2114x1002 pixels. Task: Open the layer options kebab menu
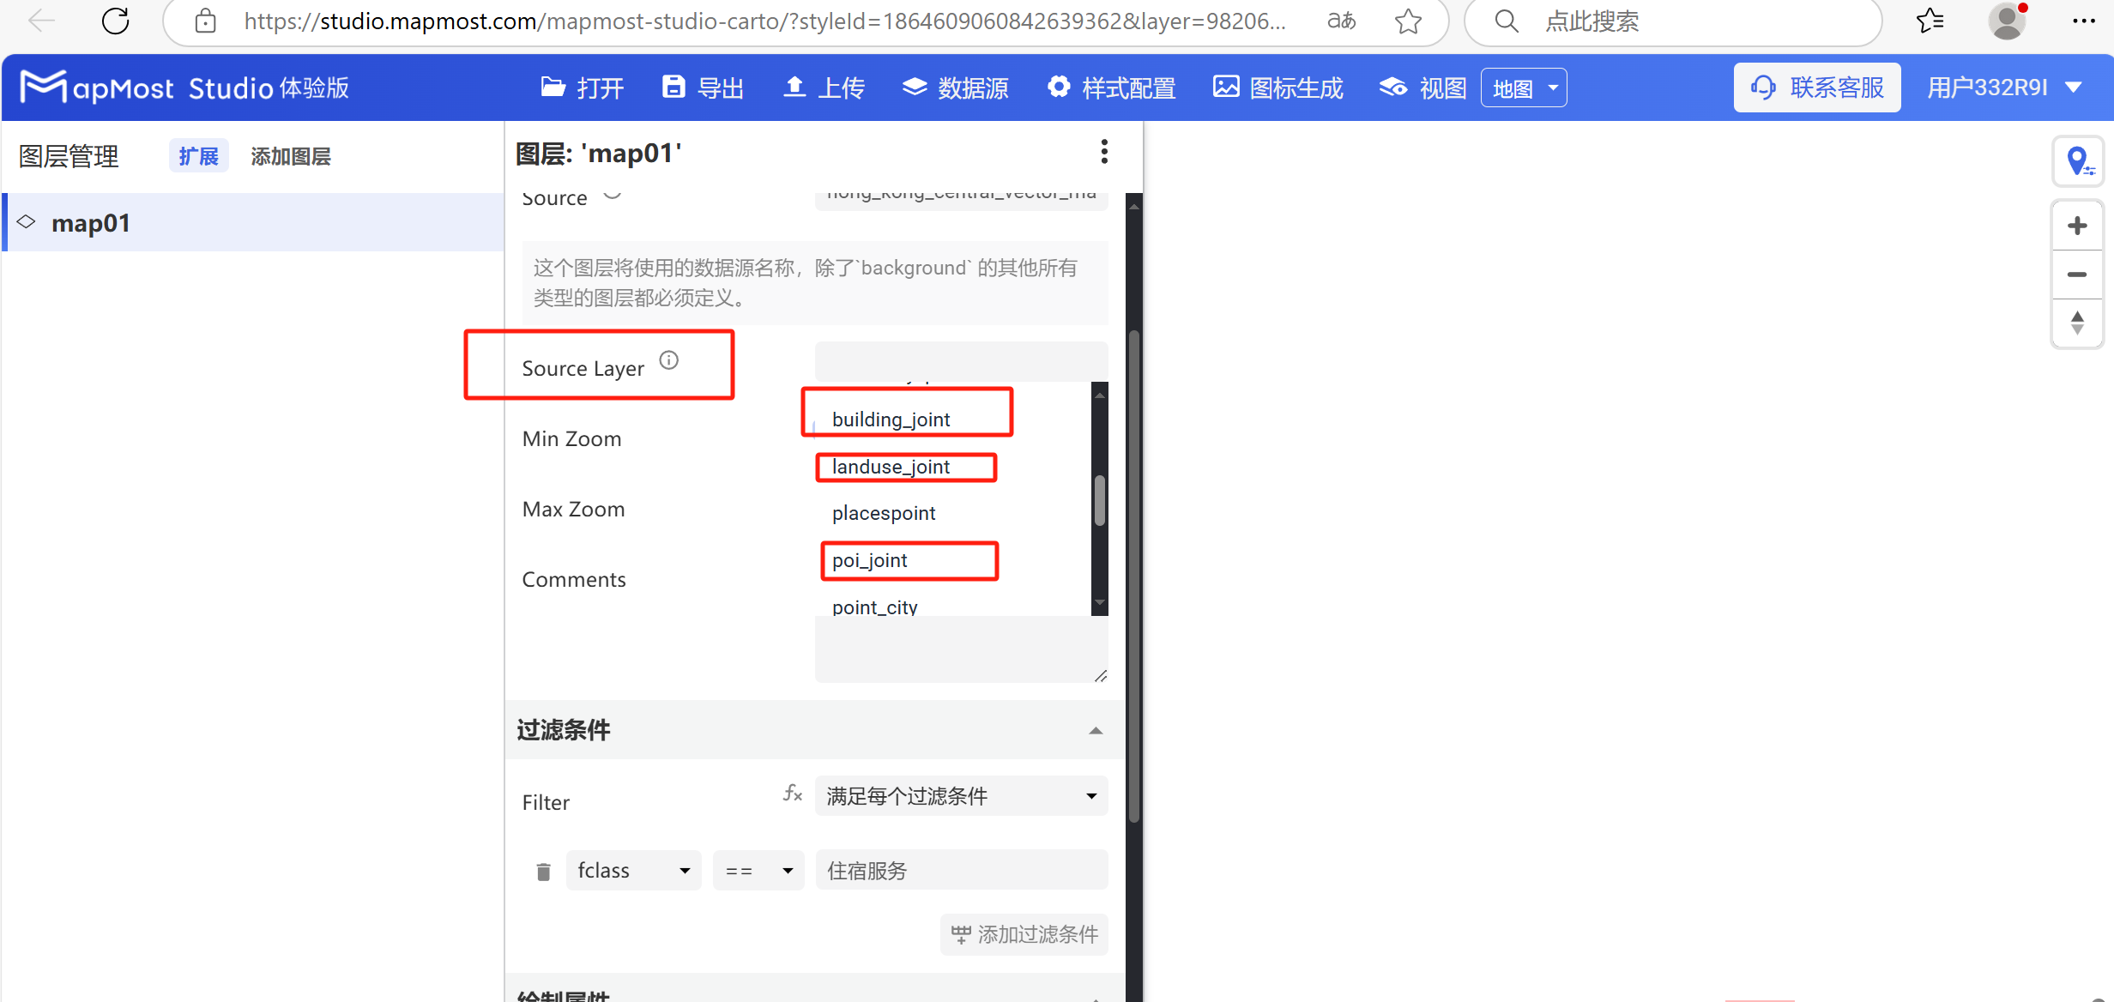coord(1103,151)
